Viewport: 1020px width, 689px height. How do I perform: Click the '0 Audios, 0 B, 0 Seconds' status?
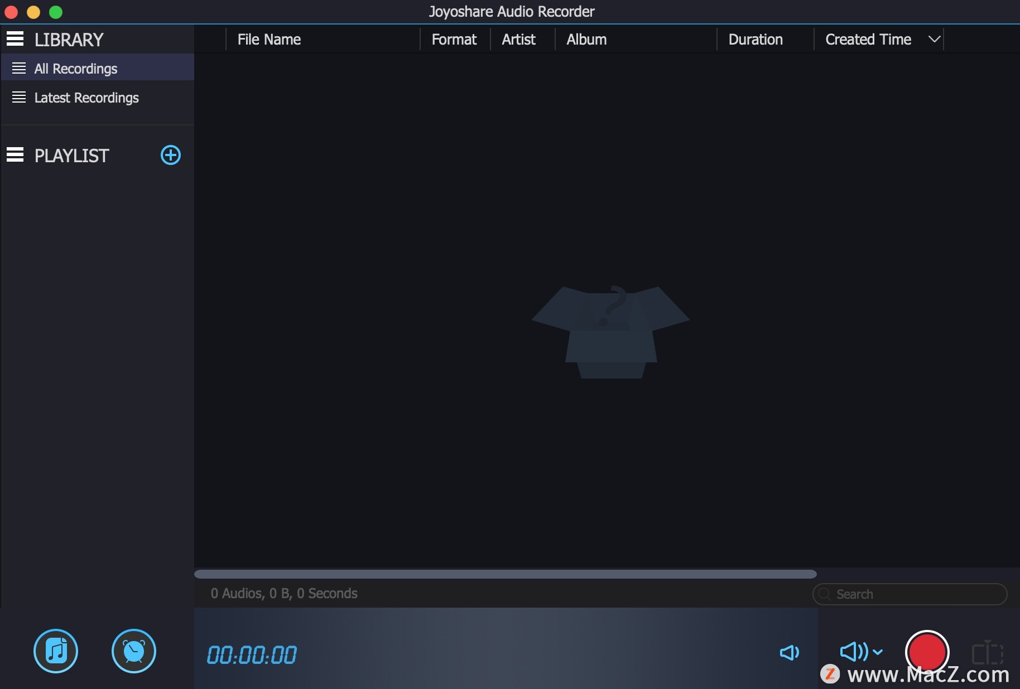[x=284, y=593]
